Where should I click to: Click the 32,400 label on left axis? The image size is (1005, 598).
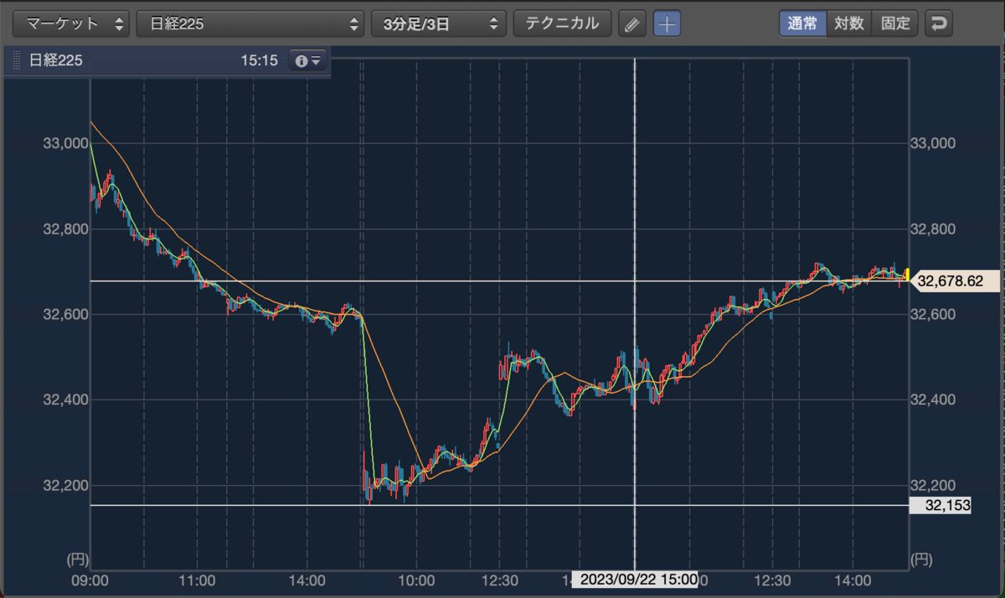click(x=65, y=400)
